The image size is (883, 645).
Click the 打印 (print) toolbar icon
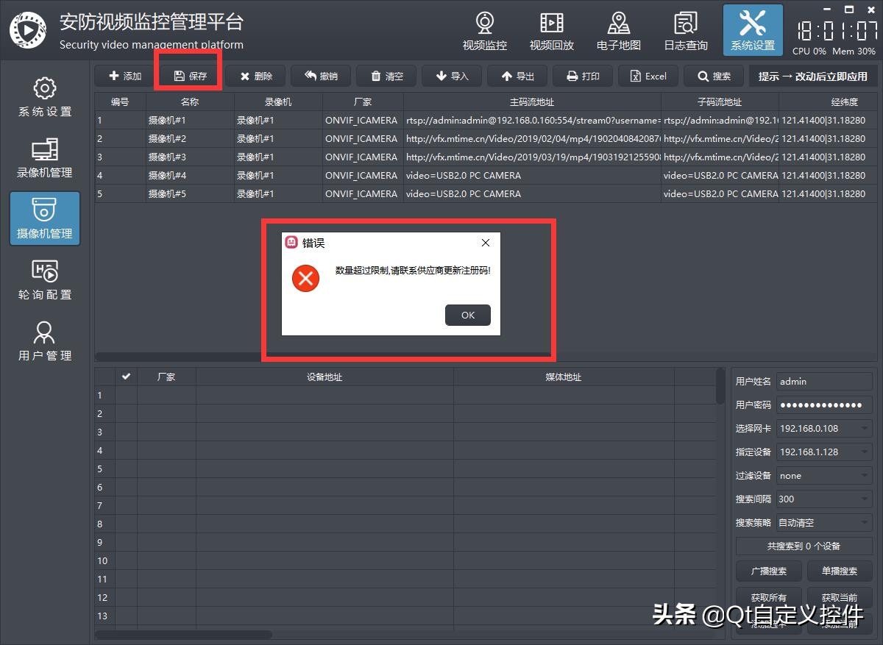pyautogui.click(x=582, y=75)
